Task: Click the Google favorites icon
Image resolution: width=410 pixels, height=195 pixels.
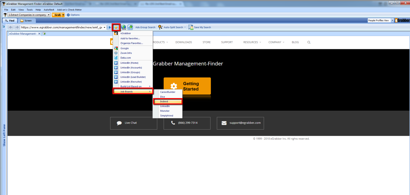Action: (116, 48)
